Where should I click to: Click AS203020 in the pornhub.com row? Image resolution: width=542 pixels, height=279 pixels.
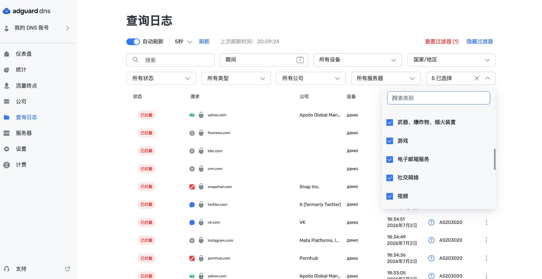(x=451, y=258)
